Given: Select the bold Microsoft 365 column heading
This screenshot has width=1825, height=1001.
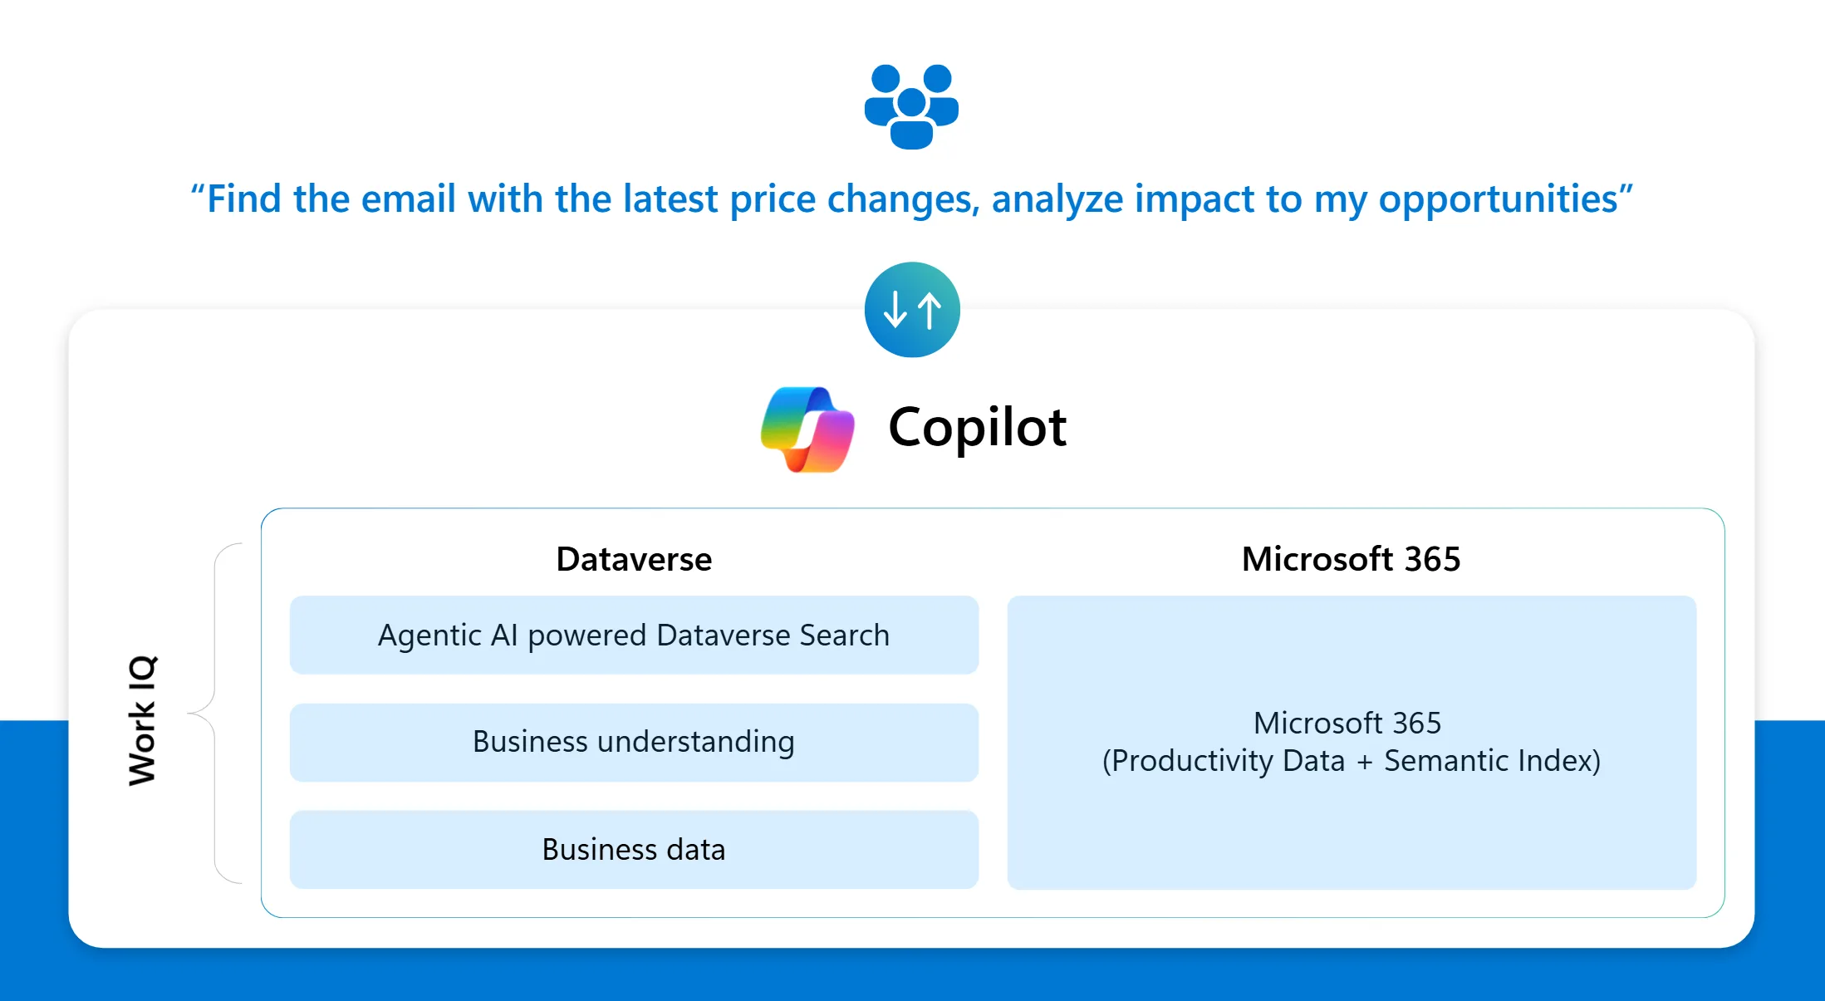Looking at the screenshot, I should click(1351, 559).
